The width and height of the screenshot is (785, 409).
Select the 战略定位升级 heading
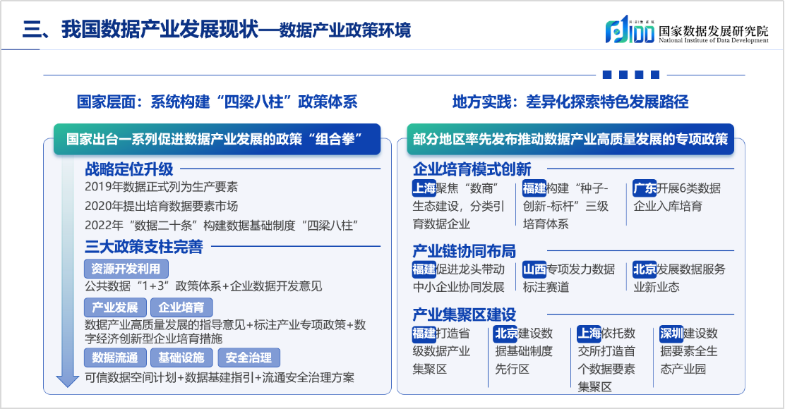tap(128, 169)
